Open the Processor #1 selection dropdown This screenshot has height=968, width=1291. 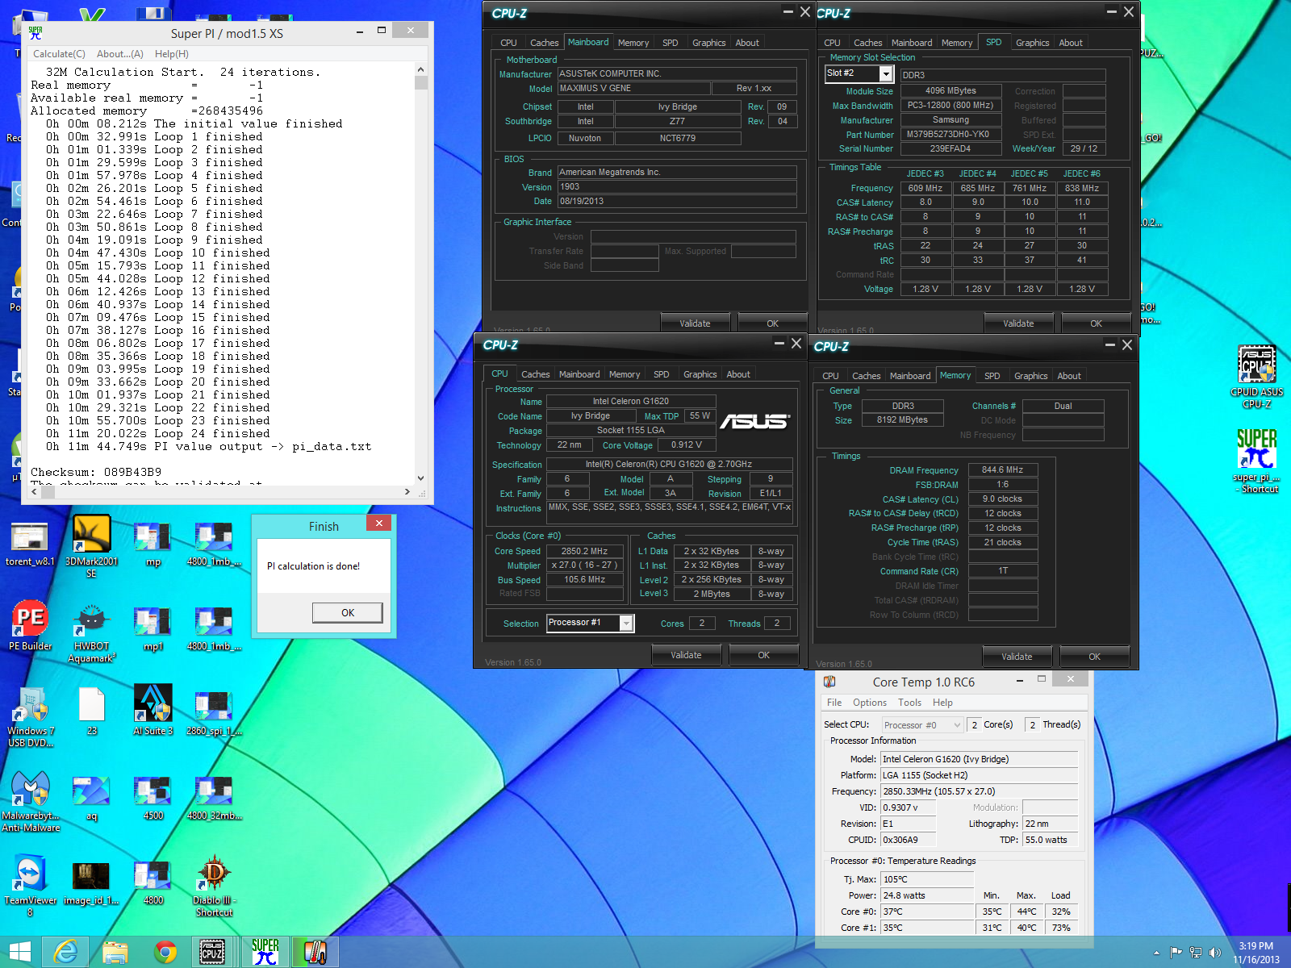(x=626, y=623)
